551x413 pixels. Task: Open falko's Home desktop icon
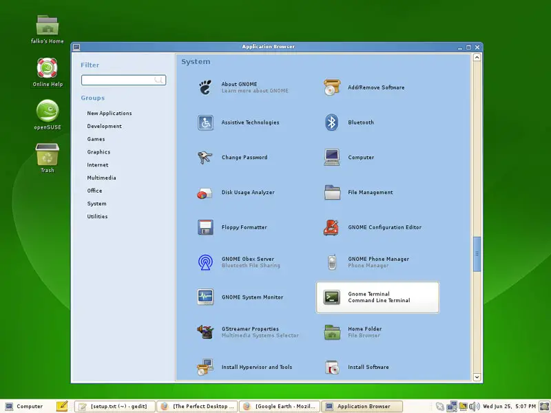(48, 25)
